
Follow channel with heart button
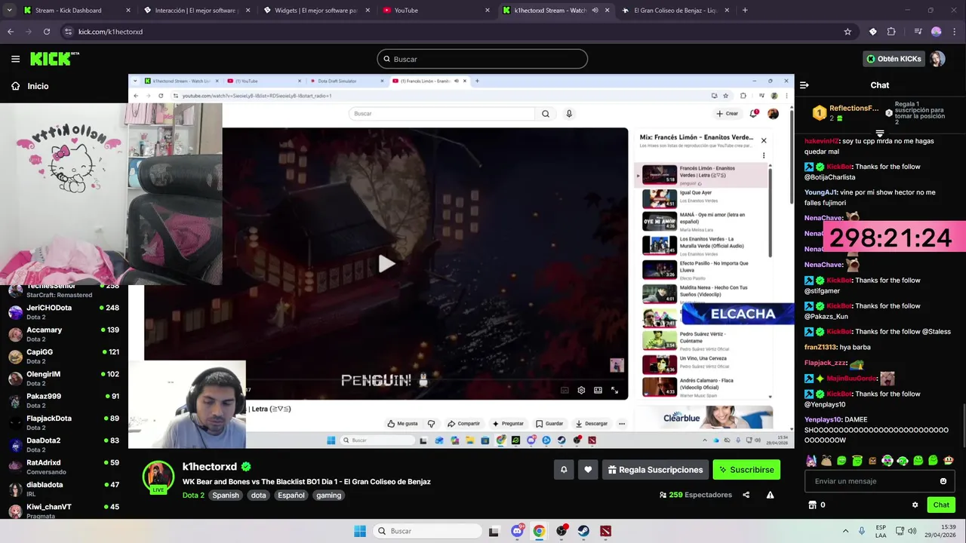(589, 469)
